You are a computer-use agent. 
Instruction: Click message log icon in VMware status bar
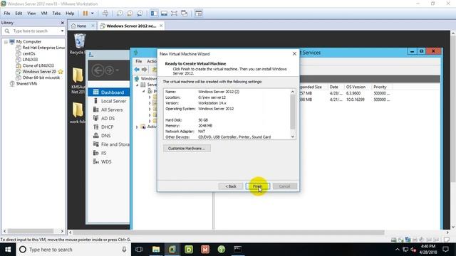tap(447, 240)
